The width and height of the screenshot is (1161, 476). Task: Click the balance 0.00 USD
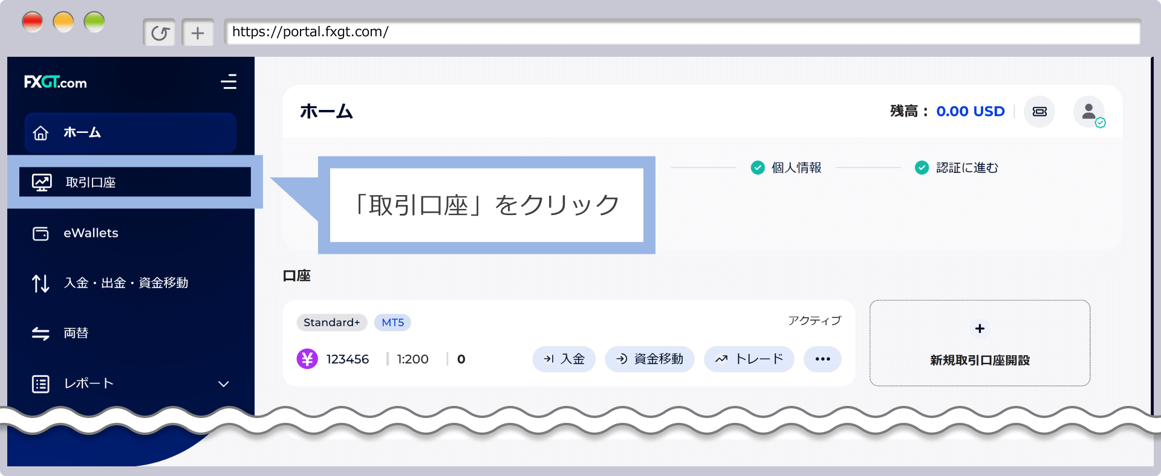[970, 111]
